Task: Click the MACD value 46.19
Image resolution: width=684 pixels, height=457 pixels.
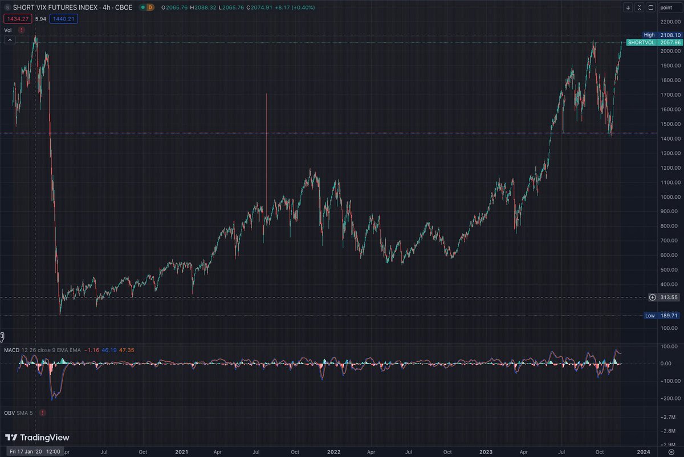Action: pyautogui.click(x=109, y=349)
